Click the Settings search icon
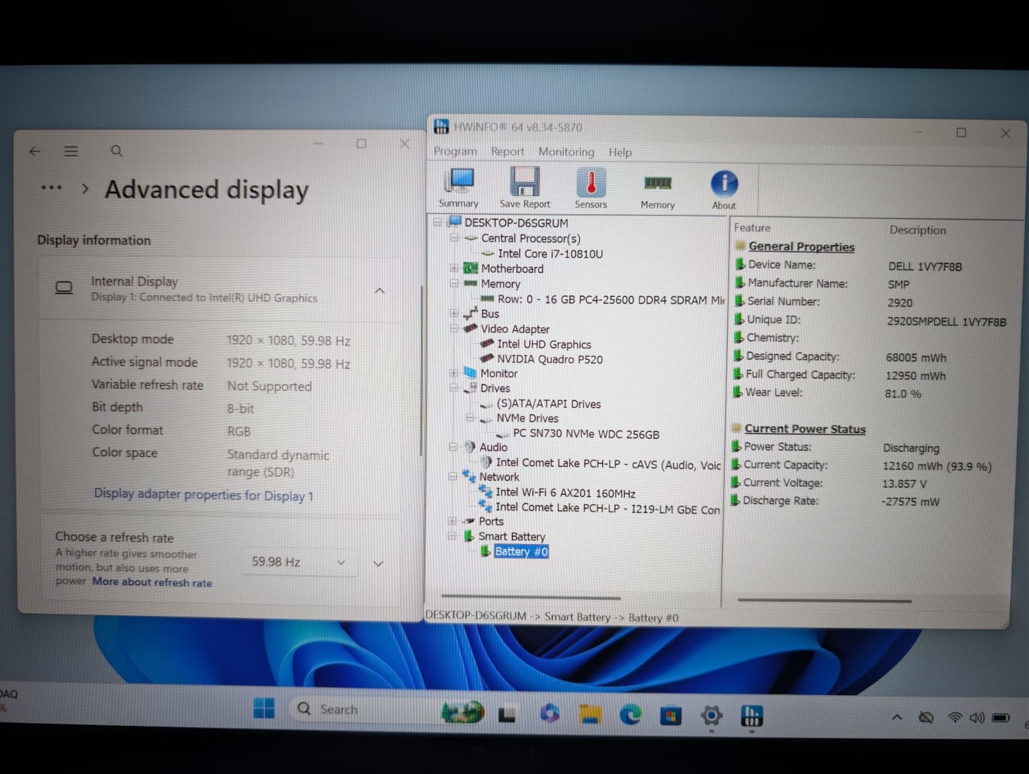 point(116,151)
